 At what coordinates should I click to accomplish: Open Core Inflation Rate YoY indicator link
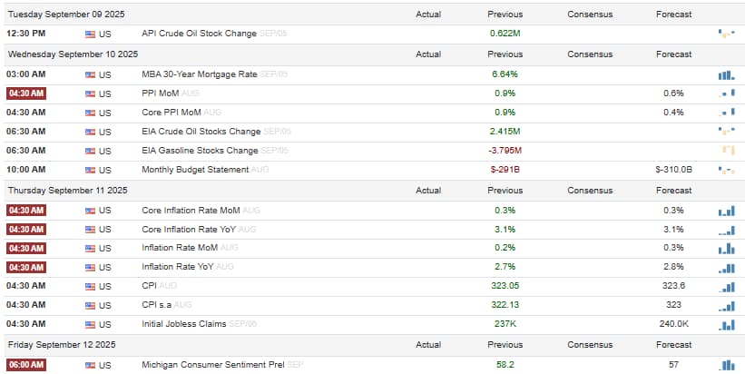tap(189, 230)
